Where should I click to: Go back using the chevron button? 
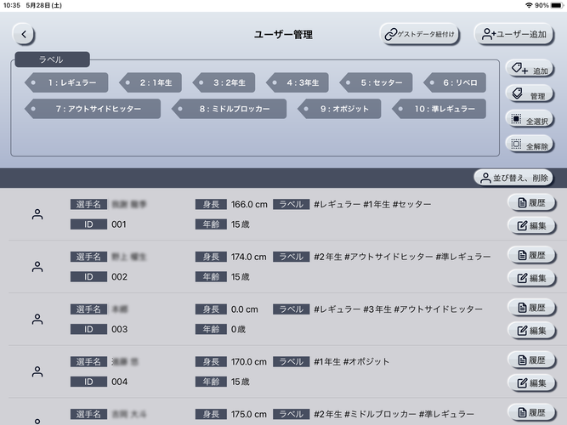pos(24,35)
